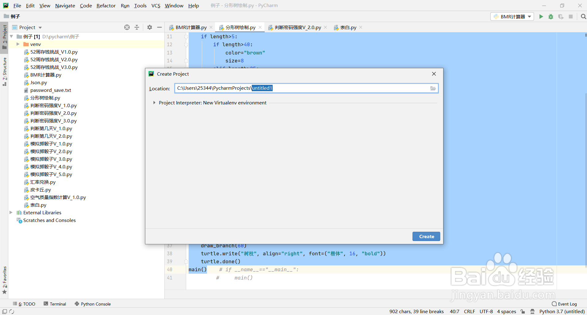
Task: Select 52周存钱挑战_V1.0.py file
Action: [54, 52]
